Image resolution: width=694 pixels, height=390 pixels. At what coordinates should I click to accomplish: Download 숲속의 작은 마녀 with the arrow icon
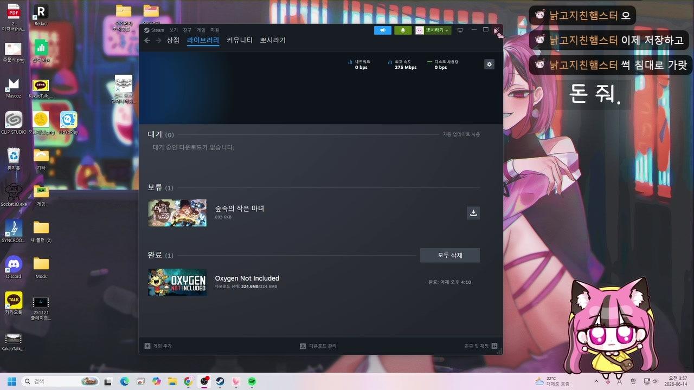(x=473, y=213)
